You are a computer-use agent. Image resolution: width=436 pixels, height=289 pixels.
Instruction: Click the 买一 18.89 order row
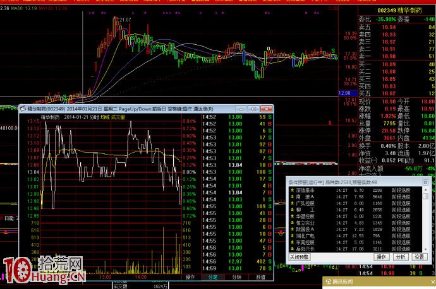click(397, 64)
